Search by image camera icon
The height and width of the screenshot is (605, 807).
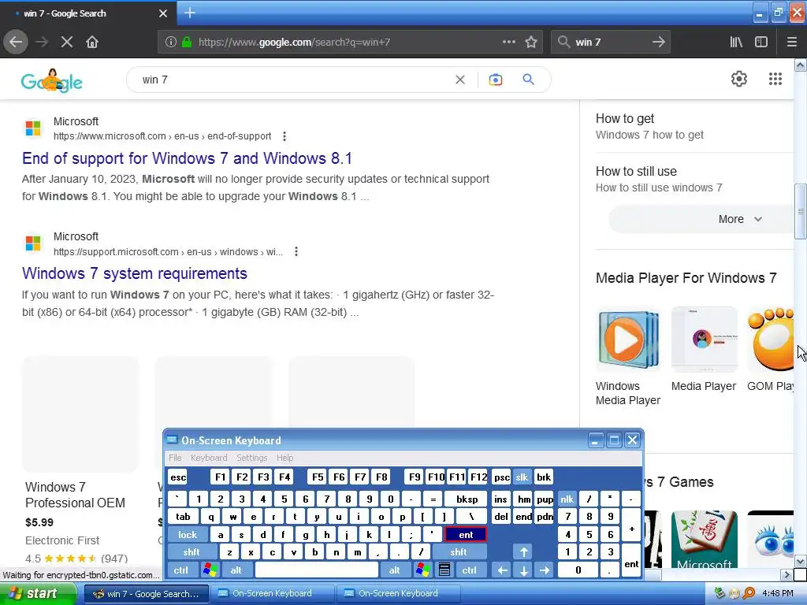point(495,80)
